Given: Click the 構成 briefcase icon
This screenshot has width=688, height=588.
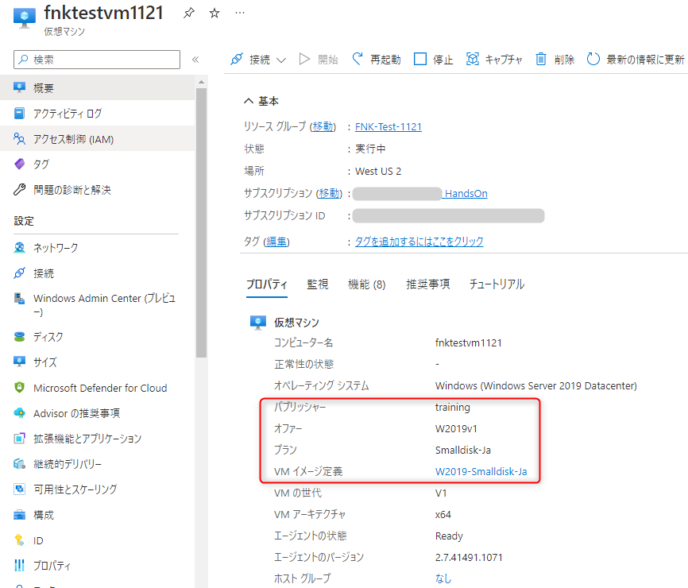Looking at the screenshot, I should [x=19, y=515].
